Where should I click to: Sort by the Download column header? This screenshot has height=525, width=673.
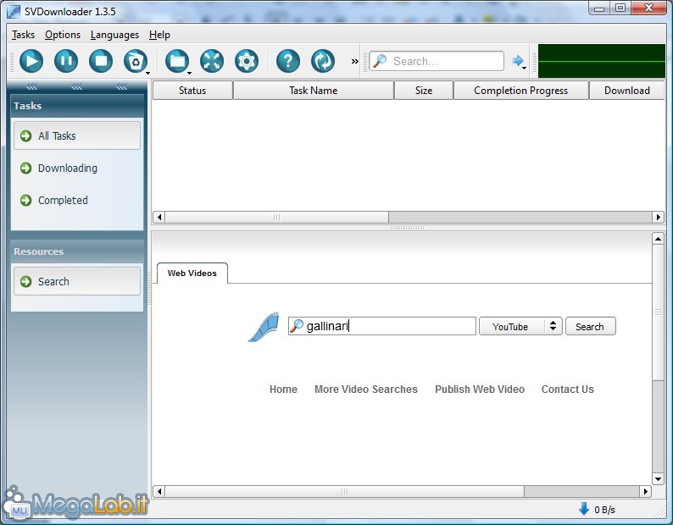pyautogui.click(x=627, y=91)
